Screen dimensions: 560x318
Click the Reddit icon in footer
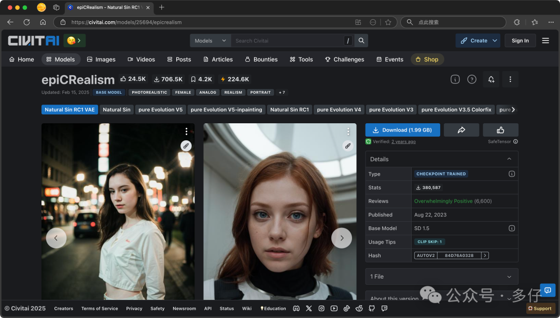point(359,309)
